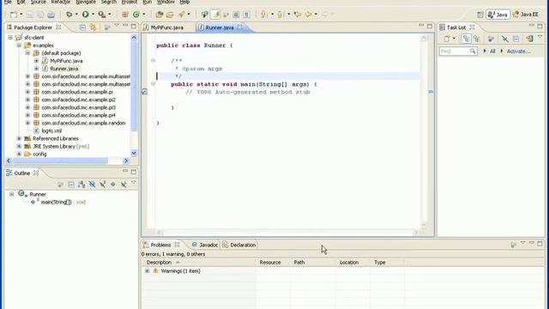The height and width of the screenshot is (309, 549).
Task: Toggle Mark Occurrences highlighter button
Action: tap(215, 15)
